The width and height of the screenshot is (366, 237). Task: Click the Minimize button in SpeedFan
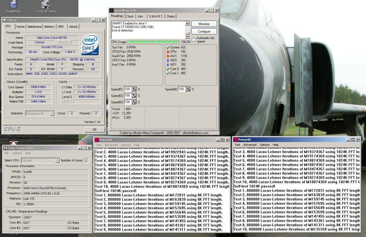coord(204,24)
